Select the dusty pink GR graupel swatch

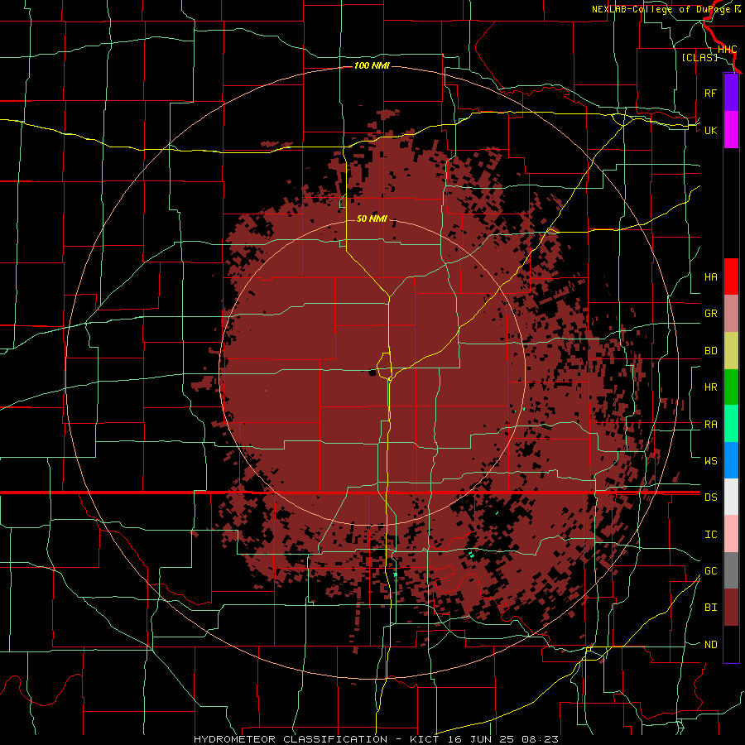point(731,314)
